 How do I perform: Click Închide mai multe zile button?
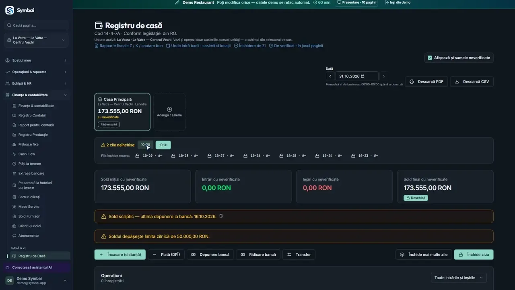(x=424, y=255)
